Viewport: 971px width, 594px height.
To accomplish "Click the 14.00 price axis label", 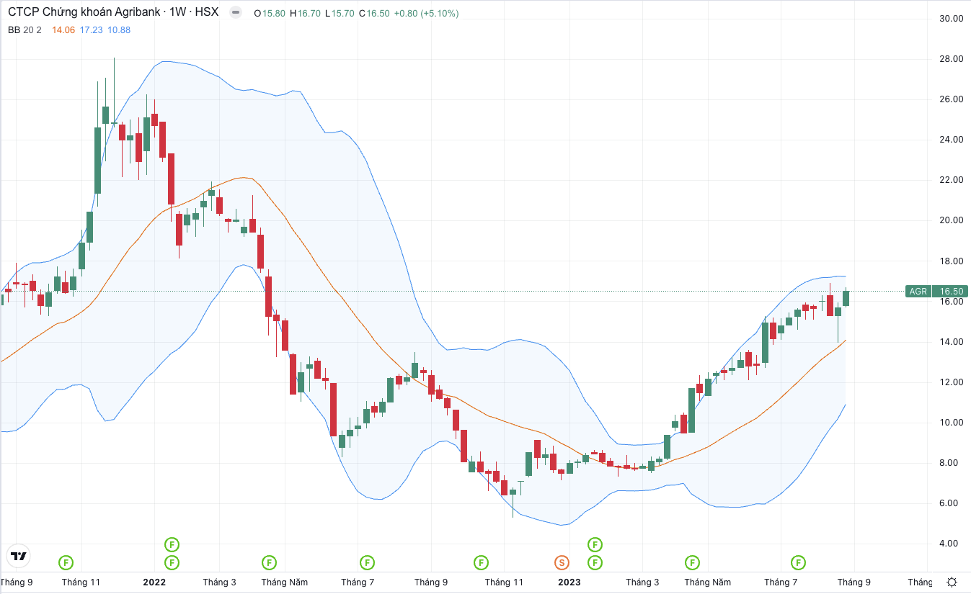I will point(952,341).
